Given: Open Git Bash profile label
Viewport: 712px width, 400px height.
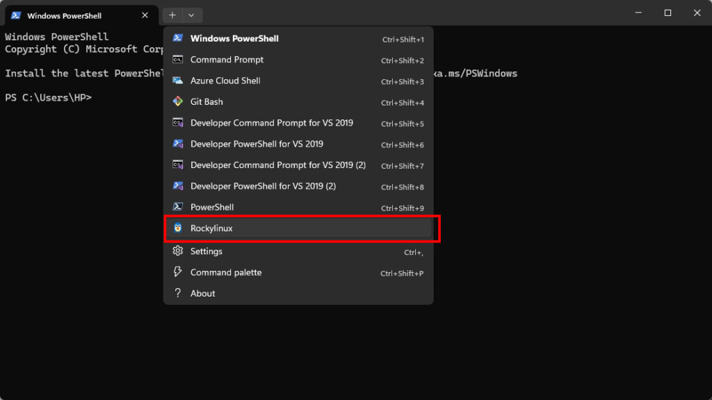Looking at the screenshot, I should click(207, 101).
